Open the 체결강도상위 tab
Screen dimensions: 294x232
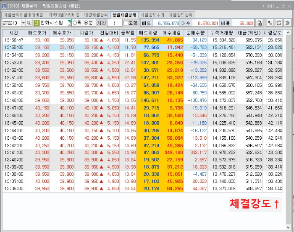(x=181, y=15)
